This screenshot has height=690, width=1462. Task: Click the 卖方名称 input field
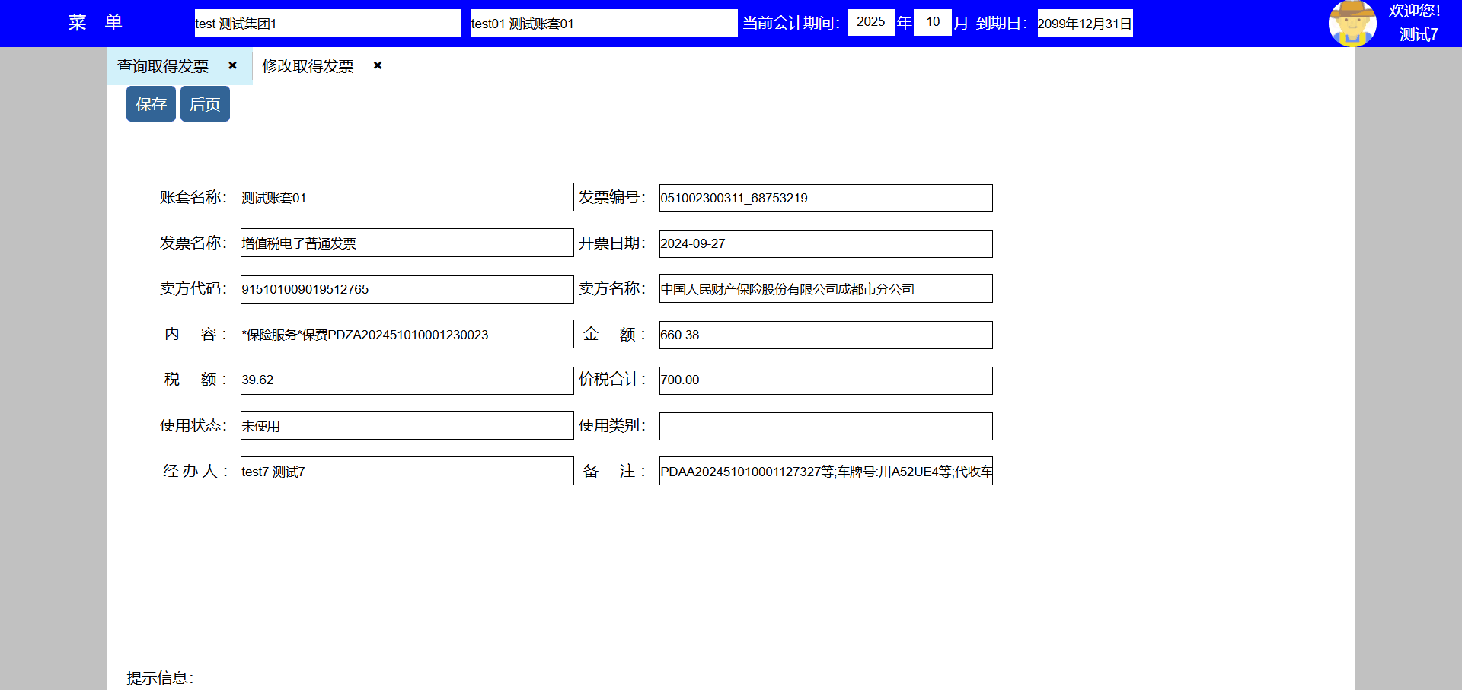pos(825,289)
